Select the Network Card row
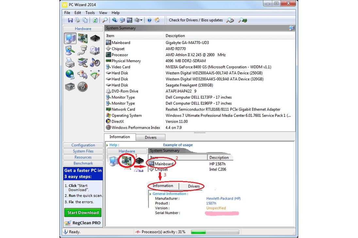The image size is (358, 238). pos(200,109)
